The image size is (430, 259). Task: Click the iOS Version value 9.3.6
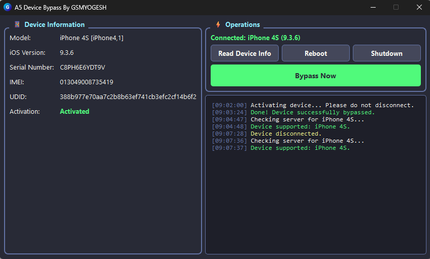click(x=67, y=53)
